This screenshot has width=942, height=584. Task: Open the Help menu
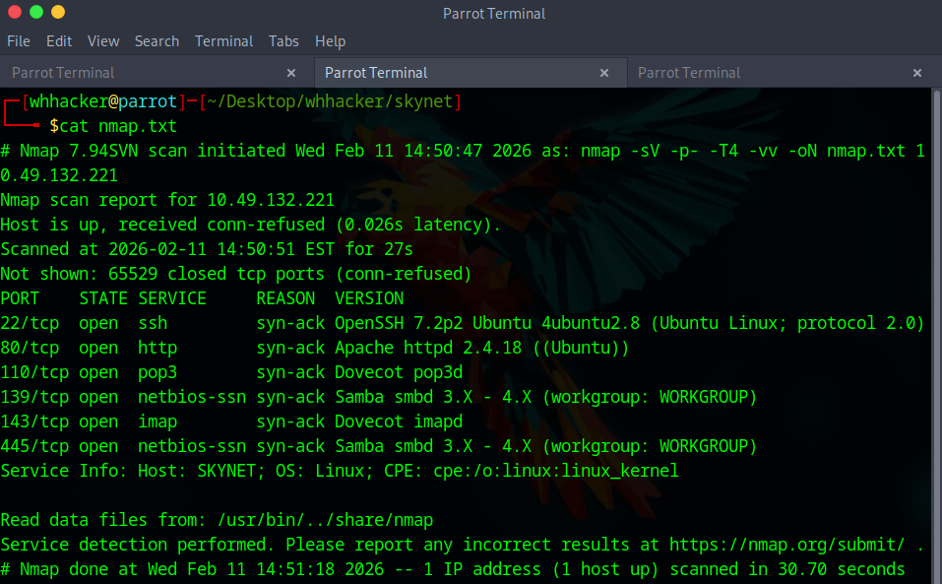[331, 41]
